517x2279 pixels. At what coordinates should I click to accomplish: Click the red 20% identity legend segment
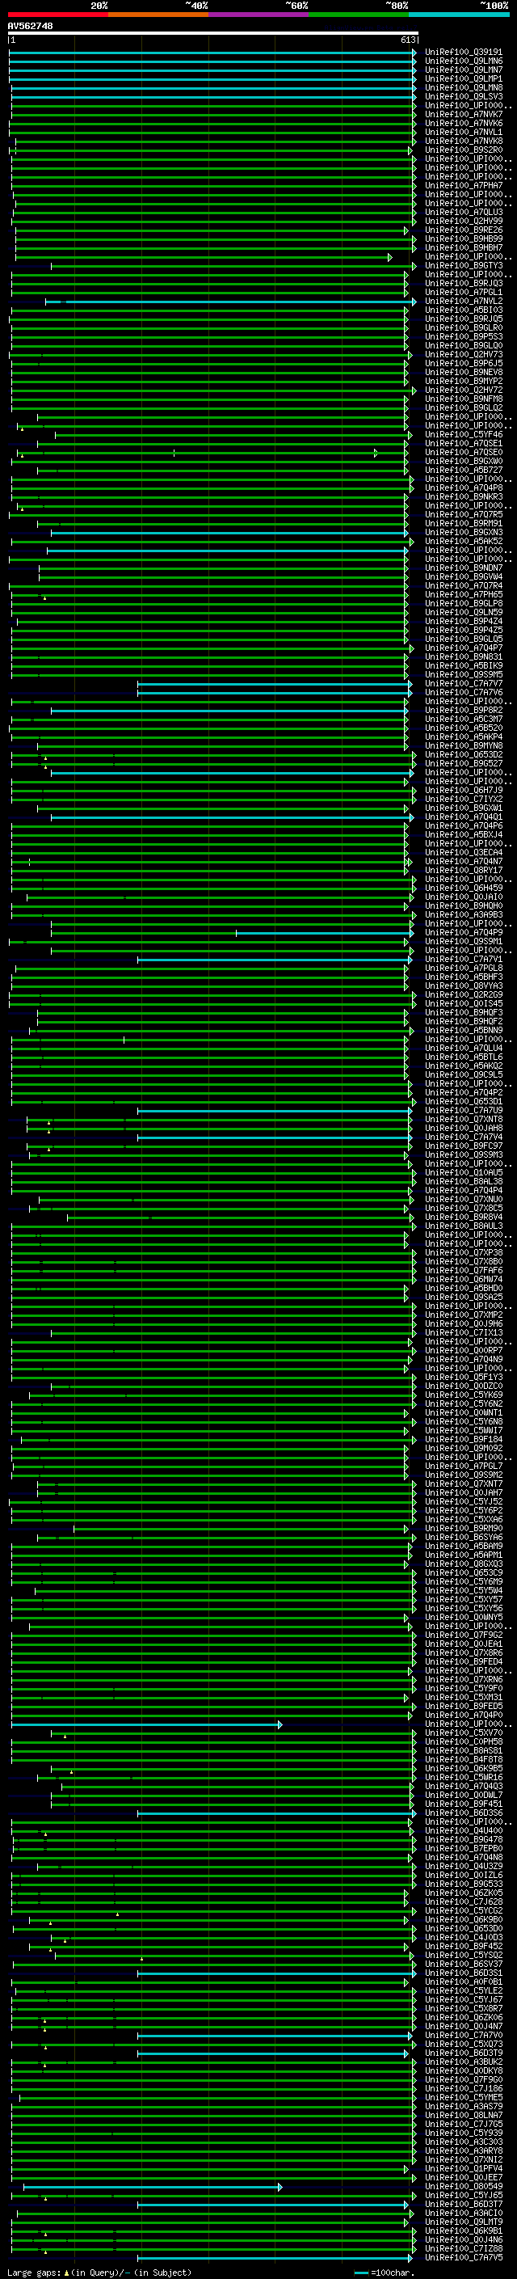58,15
